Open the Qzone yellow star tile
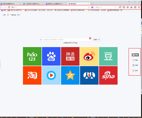Image resolution: width=142 pixels, height=118 pixels. pos(70,75)
